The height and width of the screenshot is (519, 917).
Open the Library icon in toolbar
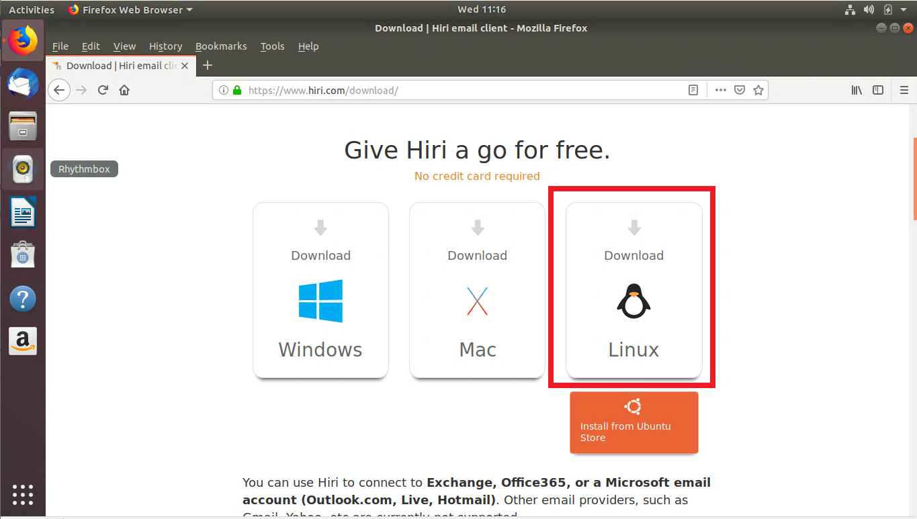(857, 90)
